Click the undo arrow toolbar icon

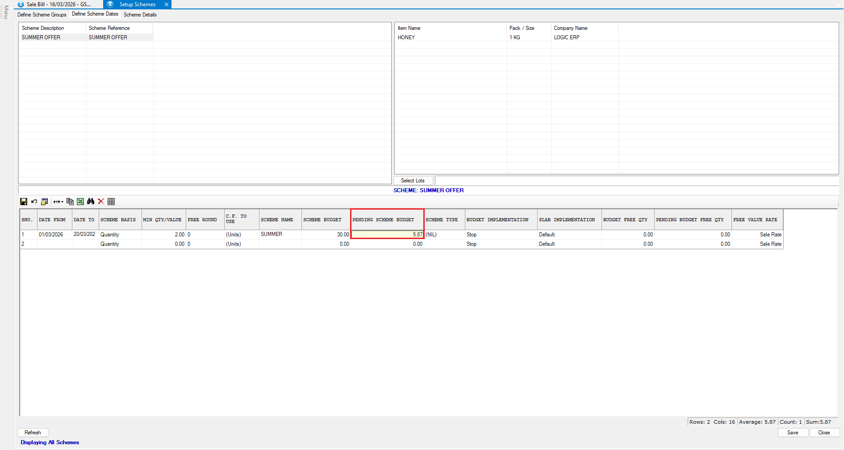pyautogui.click(x=34, y=202)
